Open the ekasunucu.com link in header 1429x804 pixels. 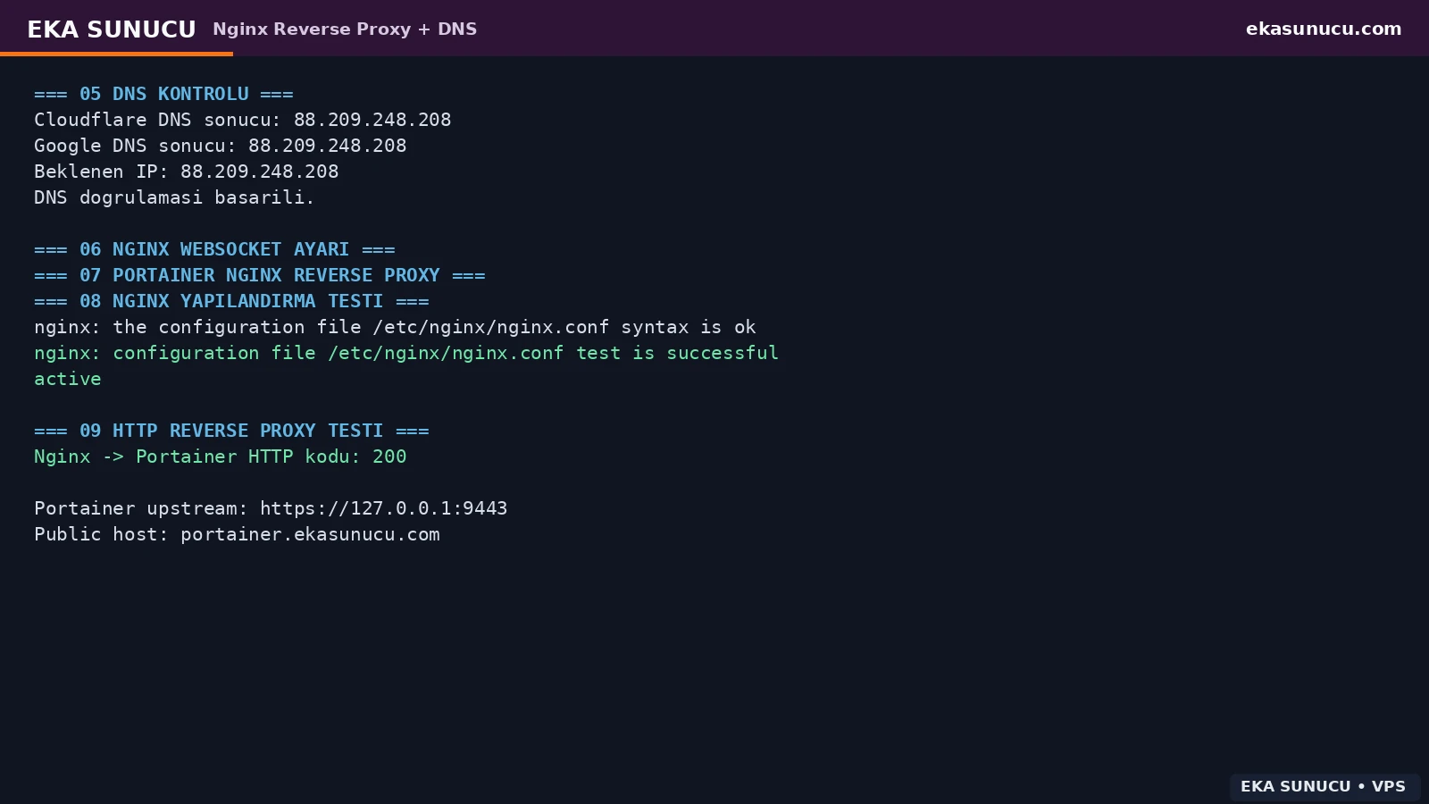click(x=1324, y=29)
